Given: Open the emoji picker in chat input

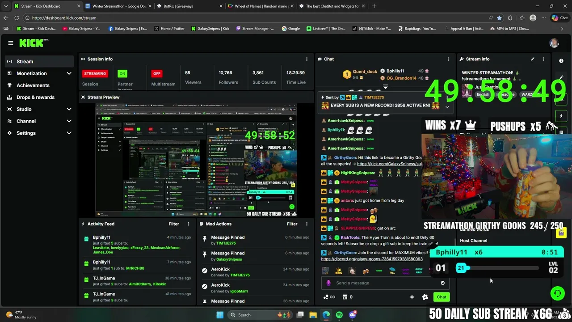Looking at the screenshot, I should (442, 283).
